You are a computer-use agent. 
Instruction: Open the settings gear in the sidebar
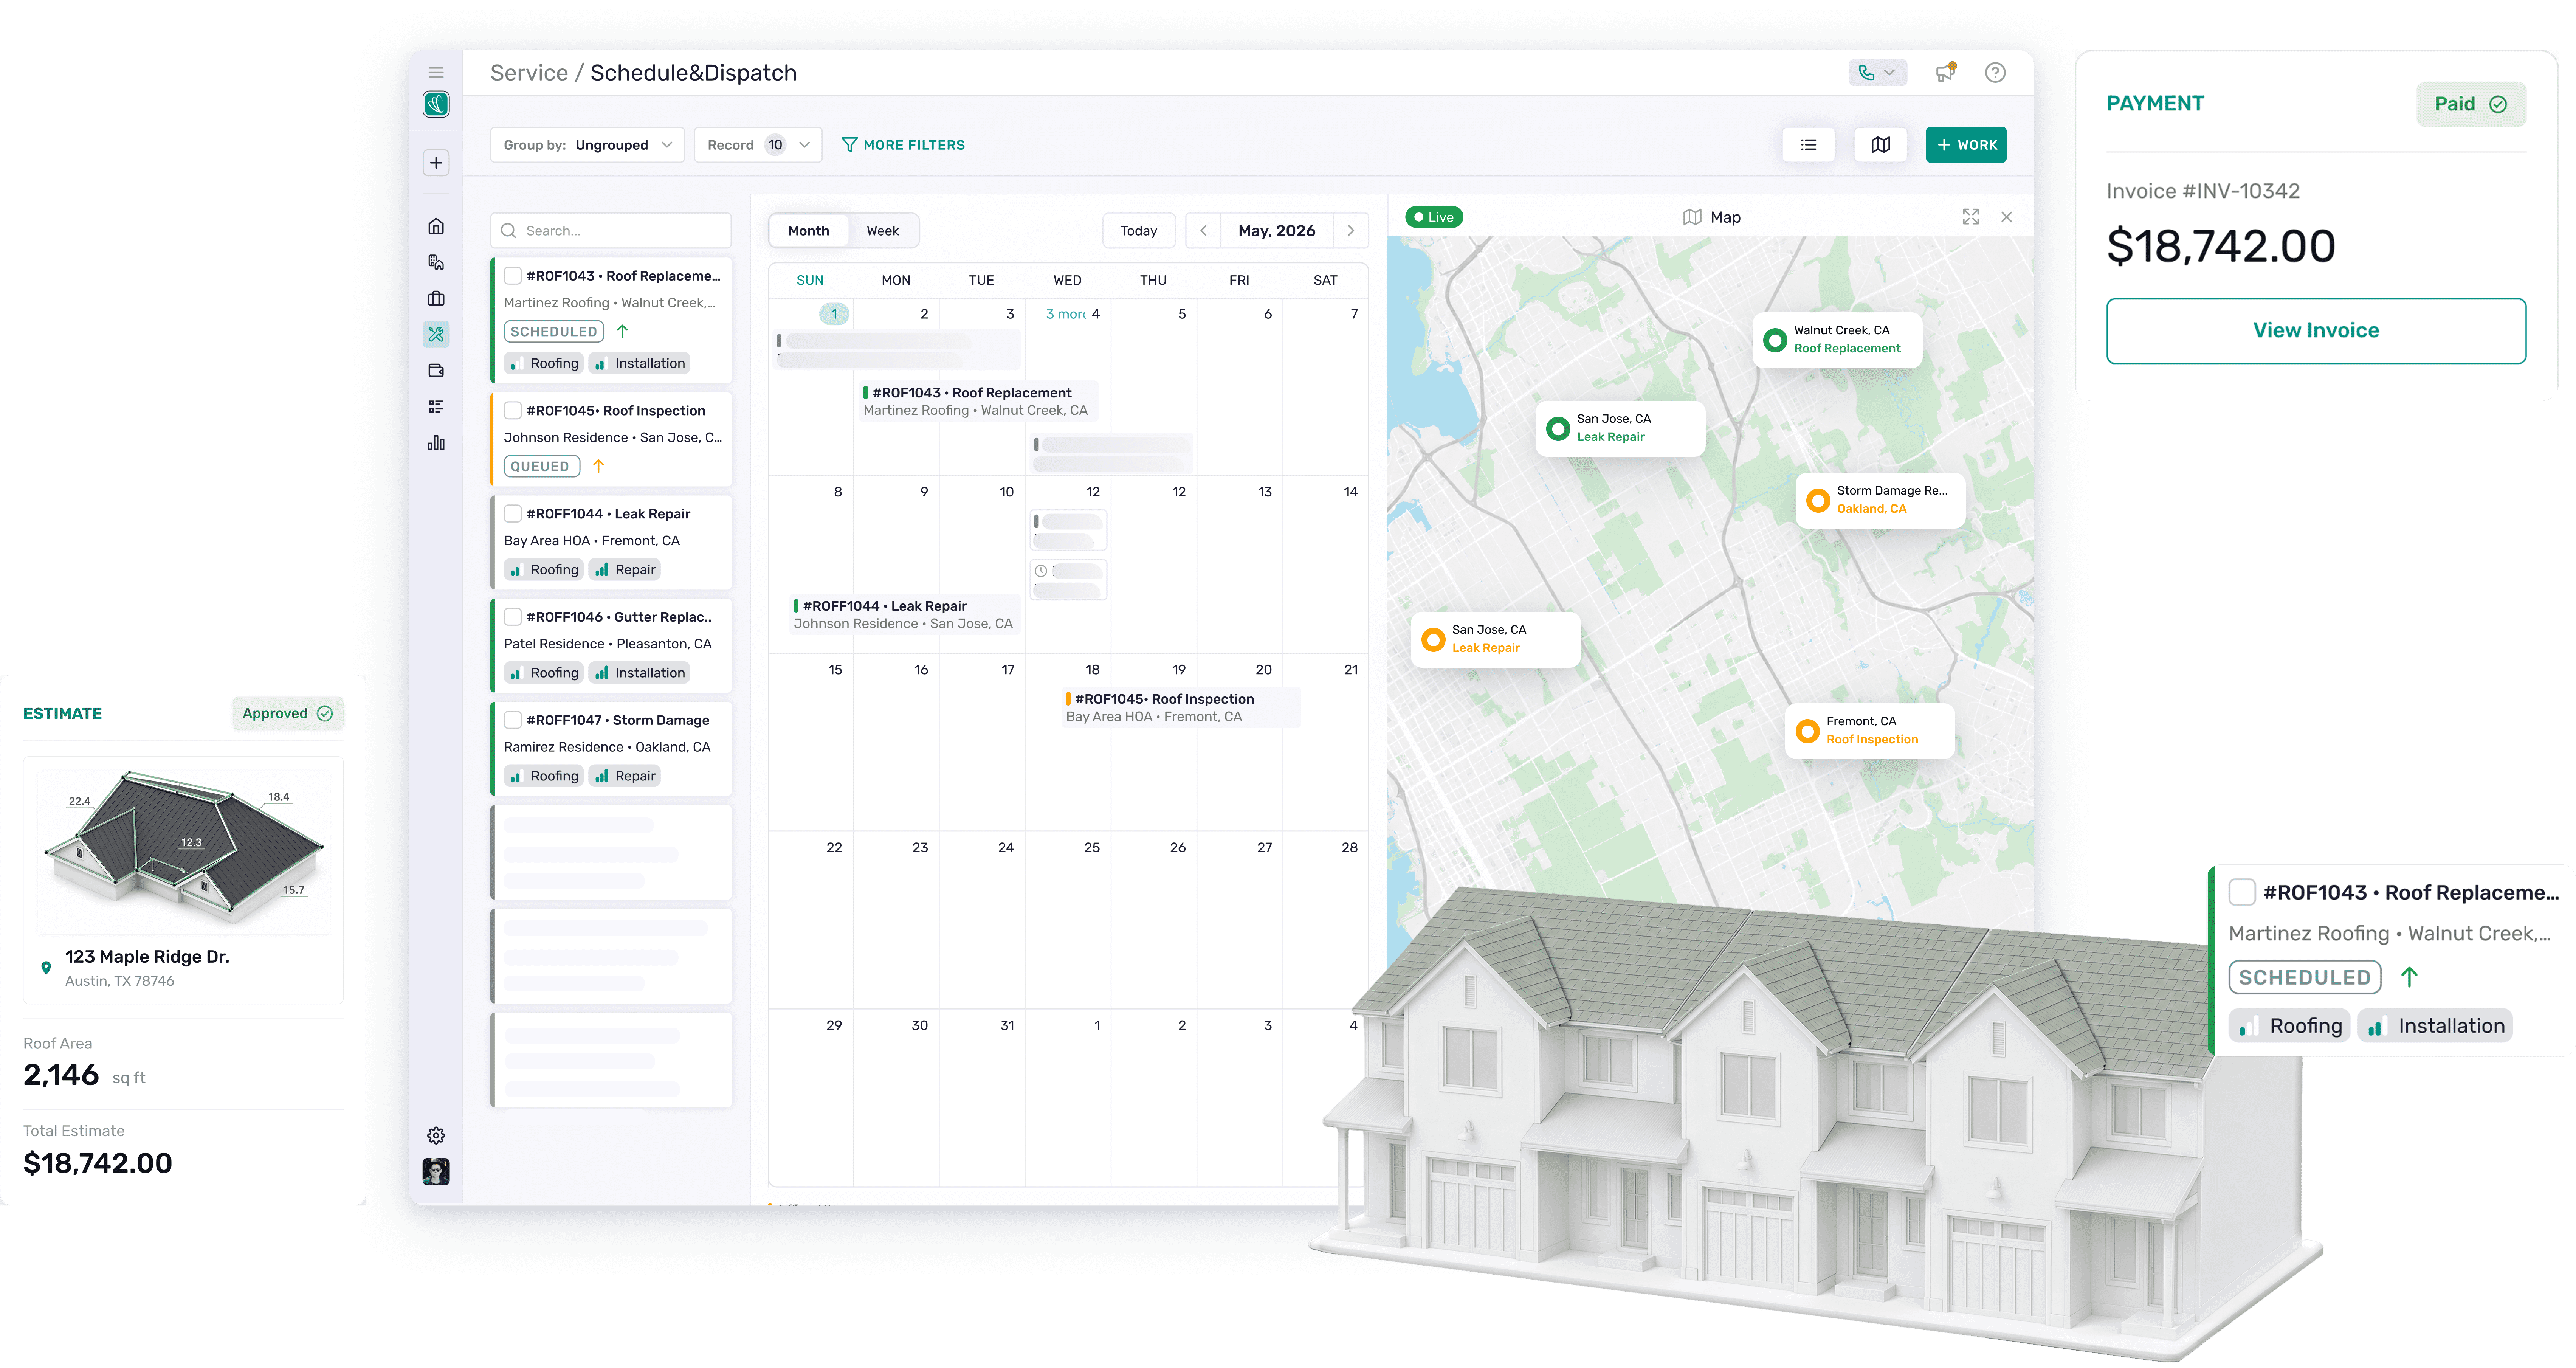pyautogui.click(x=436, y=1135)
